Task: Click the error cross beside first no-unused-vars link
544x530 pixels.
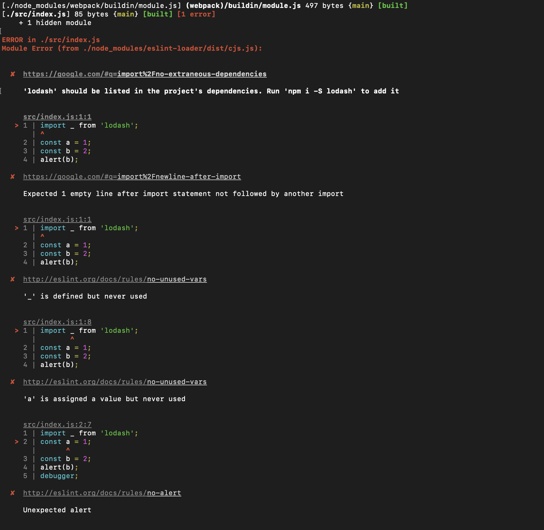Action: pyautogui.click(x=12, y=279)
